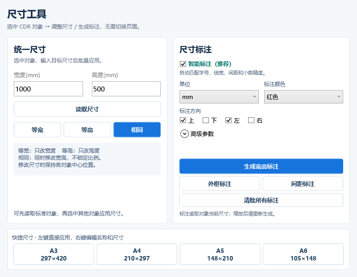Uncheck the 上 direction checkbox
The image size is (357, 277).
pyautogui.click(x=183, y=120)
